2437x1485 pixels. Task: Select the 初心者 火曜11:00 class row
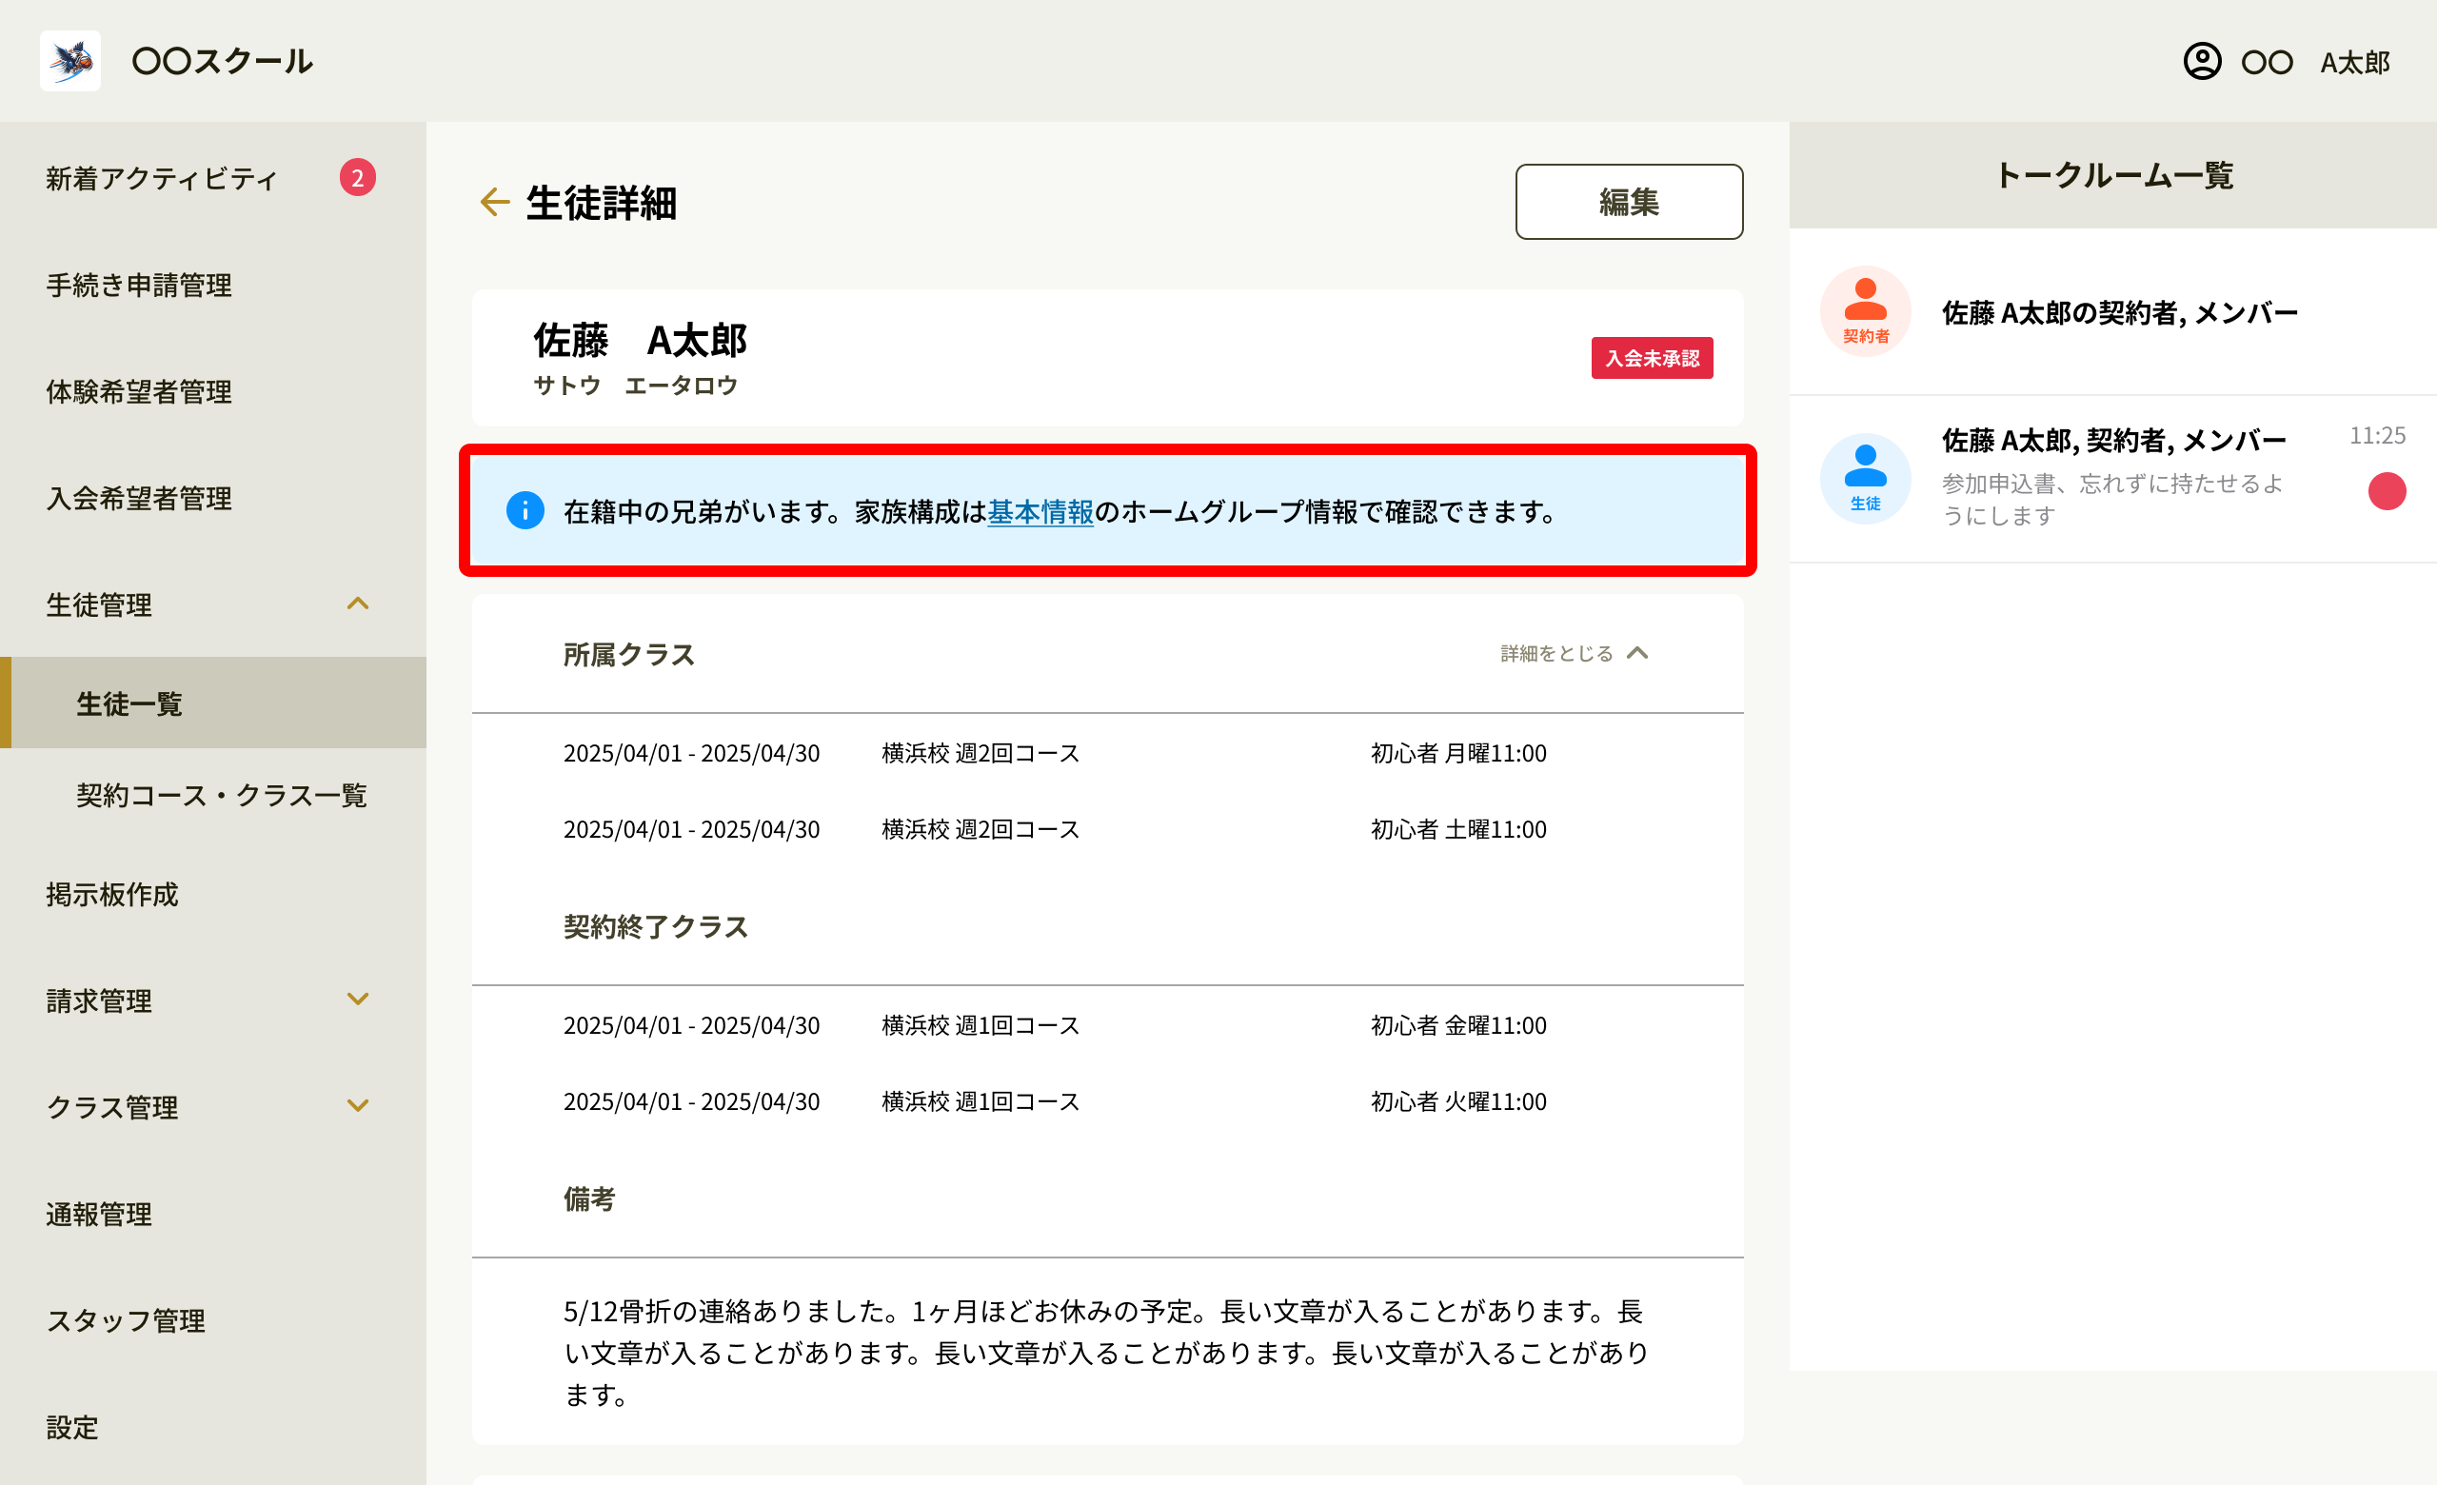(x=1108, y=1101)
